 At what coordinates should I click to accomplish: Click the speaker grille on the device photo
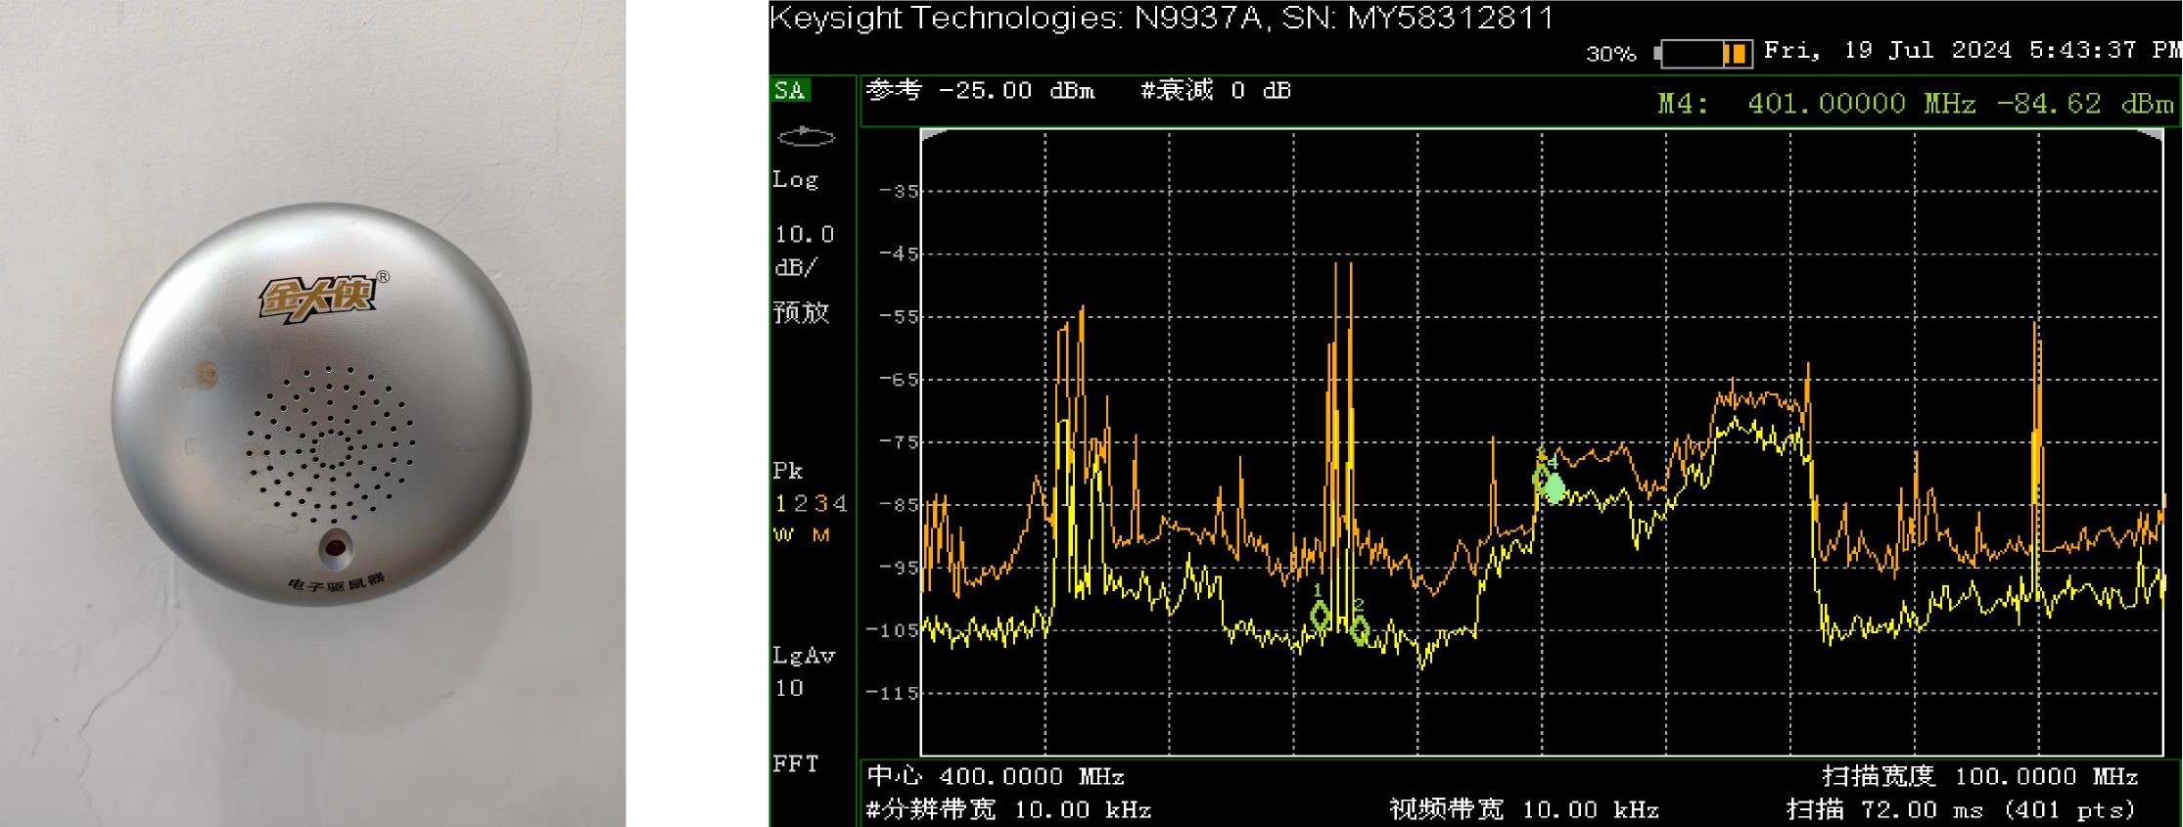point(330,446)
